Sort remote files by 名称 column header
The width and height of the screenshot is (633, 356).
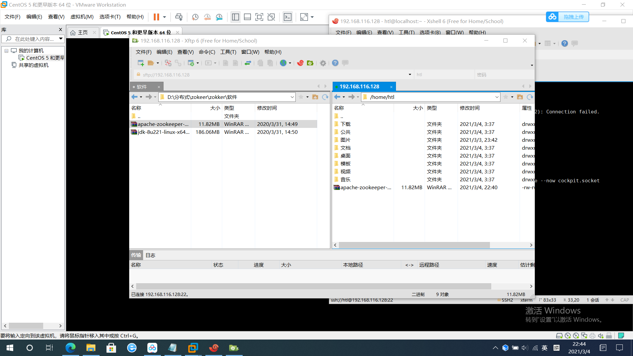(x=363, y=108)
